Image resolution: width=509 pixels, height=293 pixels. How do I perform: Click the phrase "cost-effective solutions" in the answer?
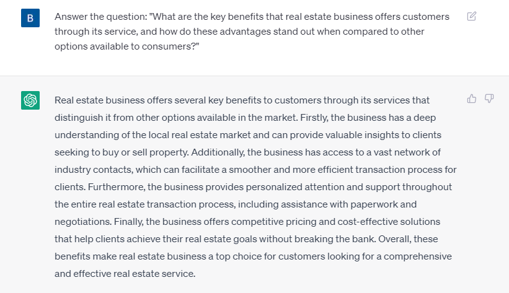pyautogui.click(x=389, y=222)
